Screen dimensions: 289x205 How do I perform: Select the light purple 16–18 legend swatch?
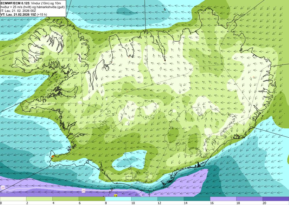click(223, 199)
